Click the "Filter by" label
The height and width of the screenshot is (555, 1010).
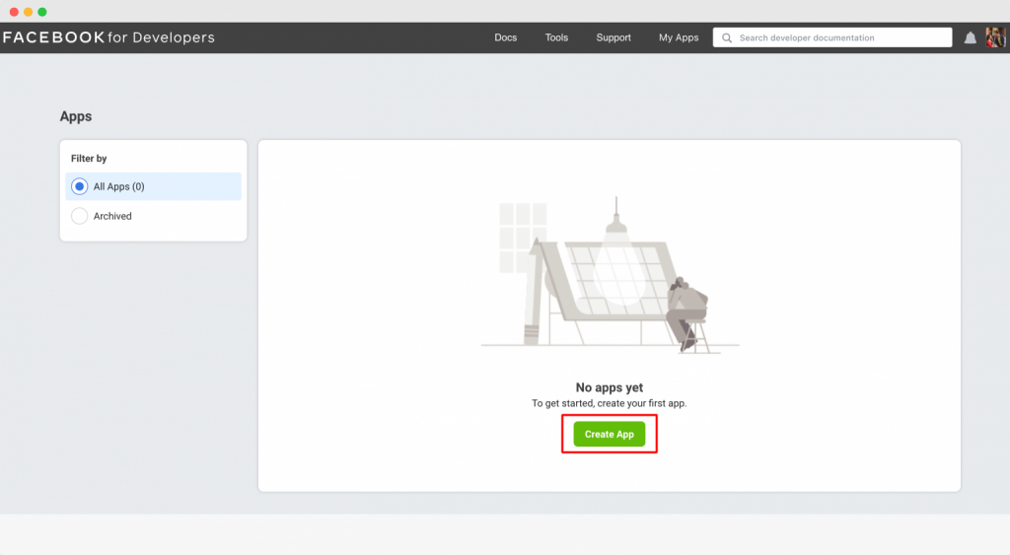coord(89,159)
